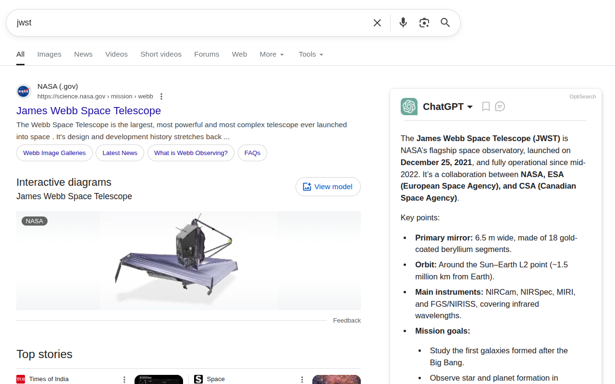The height and width of the screenshot is (384, 615).
Task: Open the chat conversation icon in OptiSearch panel
Action: point(500,106)
